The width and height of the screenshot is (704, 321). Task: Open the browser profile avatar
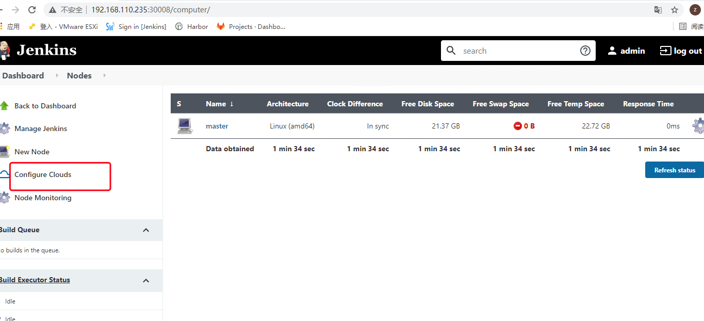pyautogui.click(x=695, y=10)
